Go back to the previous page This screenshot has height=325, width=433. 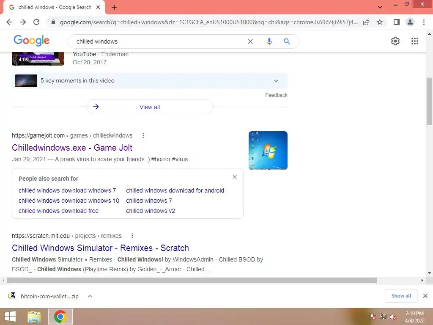click(9, 22)
